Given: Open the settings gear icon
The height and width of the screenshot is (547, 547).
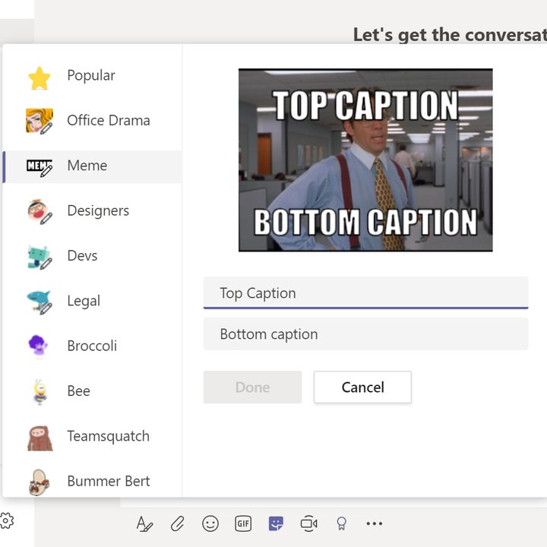Looking at the screenshot, I should pyautogui.click(x=6, y=521).
